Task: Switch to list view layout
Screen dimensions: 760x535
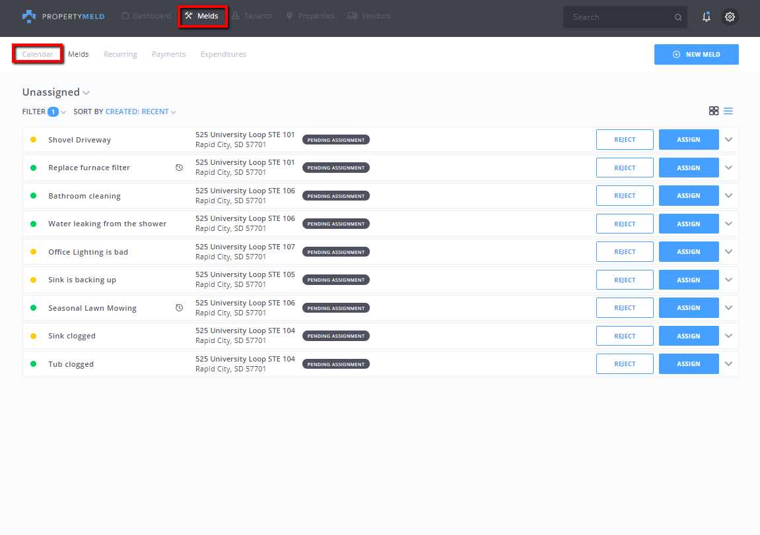Action: [728, 111]
